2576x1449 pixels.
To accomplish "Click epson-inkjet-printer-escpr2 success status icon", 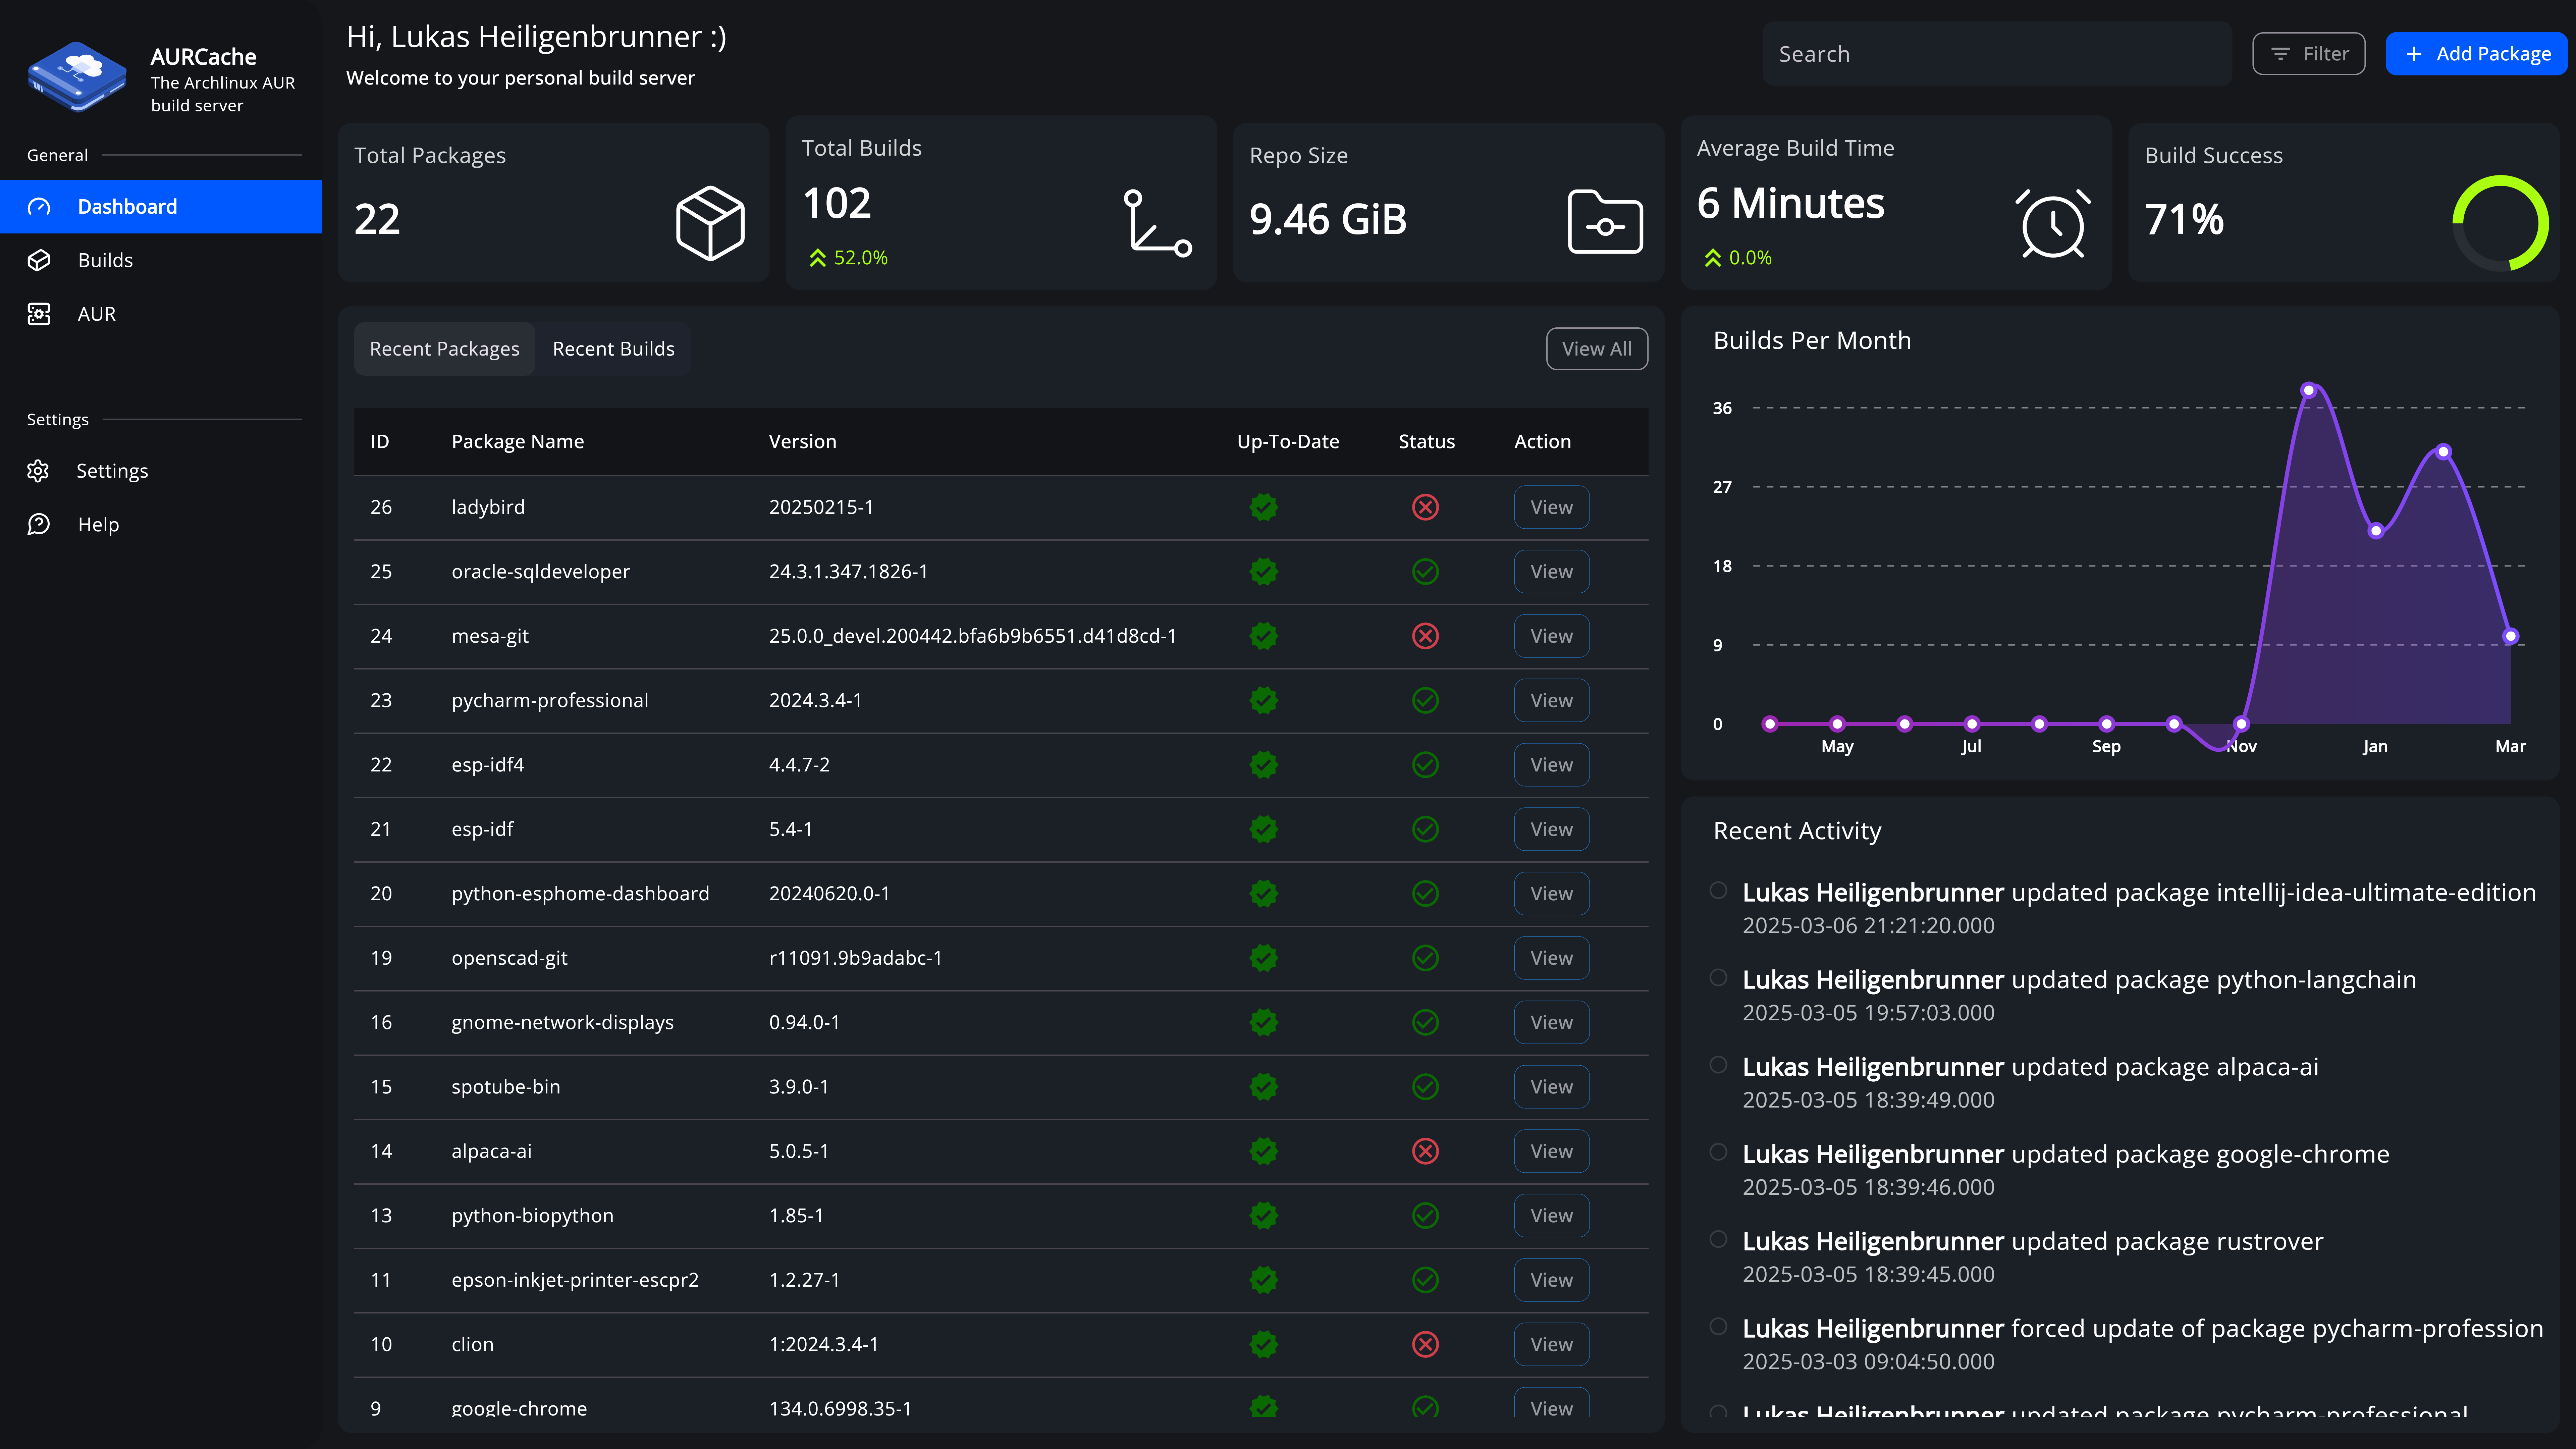I will click(x=1425, y=1280).
